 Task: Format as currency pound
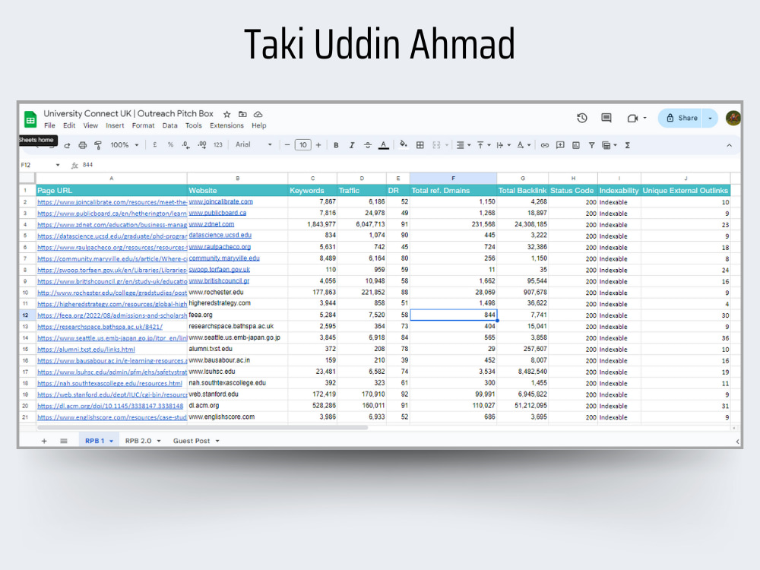pos(154,145)
